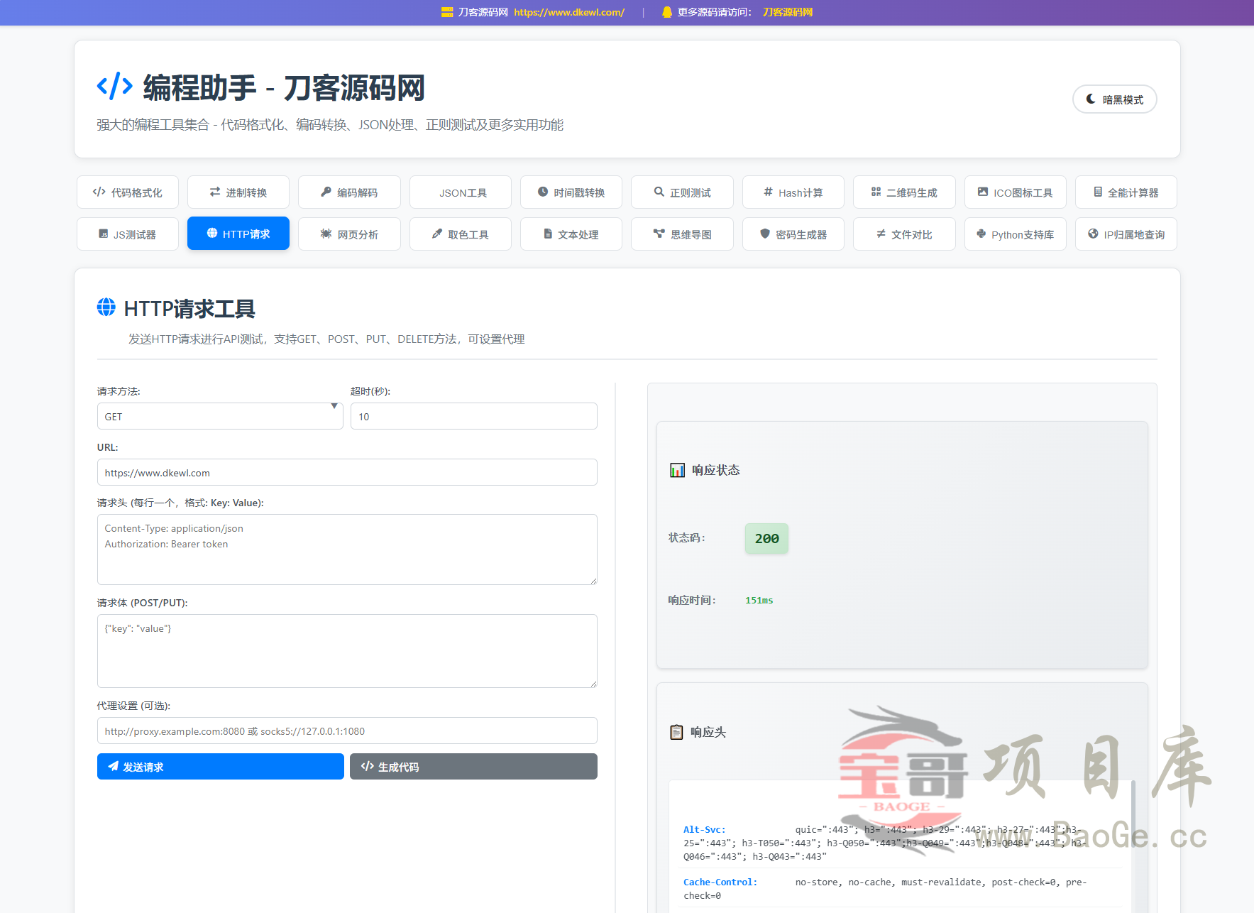Click the document icon on 文本处理
Viewport: 1254px width, 913px height.
tap(548, 234)
